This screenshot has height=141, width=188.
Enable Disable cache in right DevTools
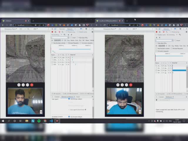coord(156,35)
